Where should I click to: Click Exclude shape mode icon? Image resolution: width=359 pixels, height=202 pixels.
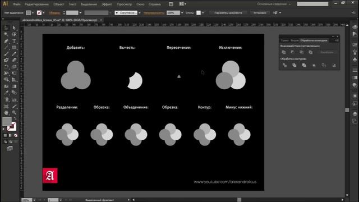(x=310, y=52)
